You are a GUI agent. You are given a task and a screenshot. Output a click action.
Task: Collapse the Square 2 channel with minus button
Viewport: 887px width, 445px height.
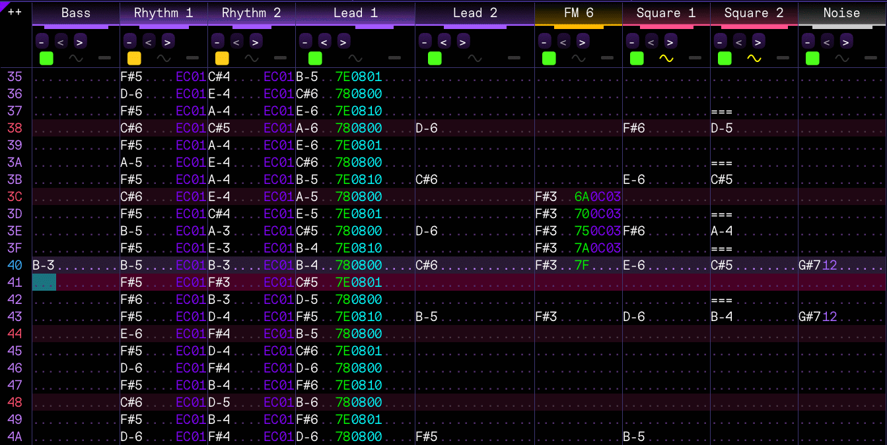pyautogui.click(x=720, y=41)
